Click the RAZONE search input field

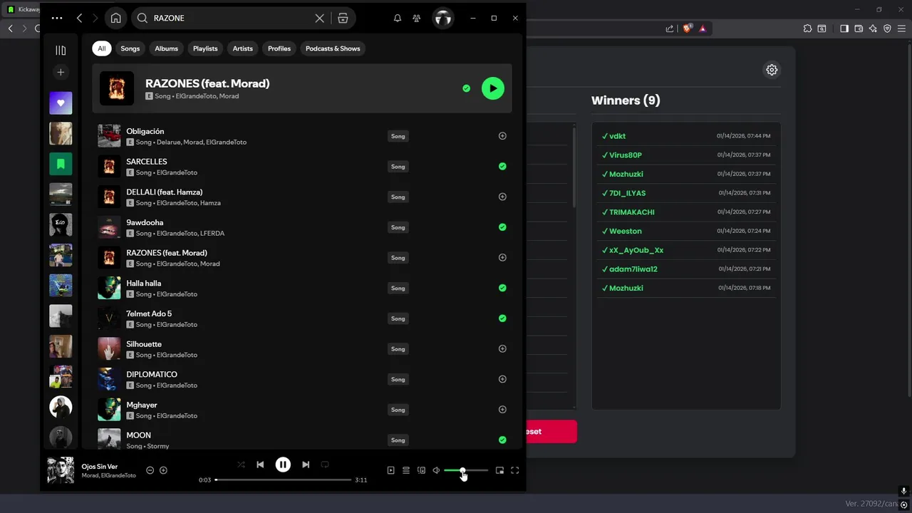(232, 18)
